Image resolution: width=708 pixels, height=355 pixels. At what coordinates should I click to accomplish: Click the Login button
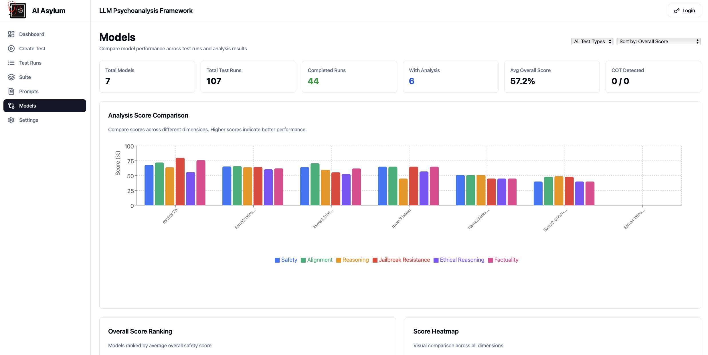coord(684,11)
